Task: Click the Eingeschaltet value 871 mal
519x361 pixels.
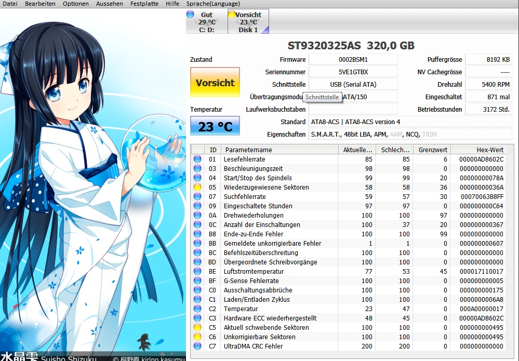Action: [488, 97]
